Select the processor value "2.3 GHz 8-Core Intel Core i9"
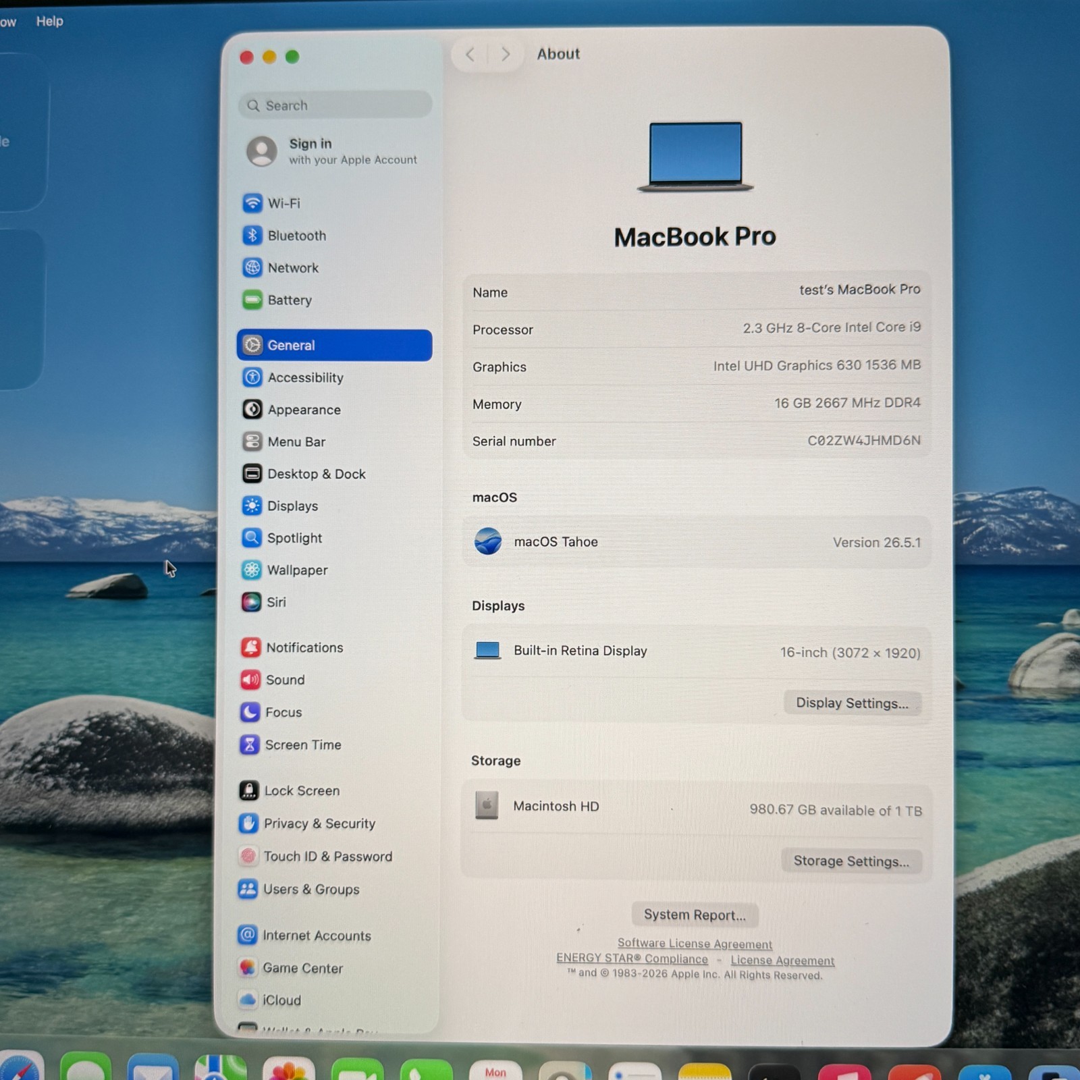 (x=832, y=327)
